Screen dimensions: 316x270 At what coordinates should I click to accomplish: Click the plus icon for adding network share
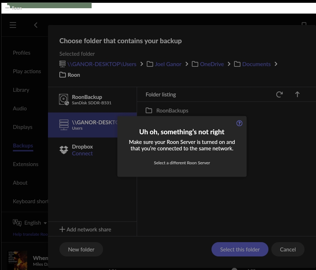(x=62, y=229)
